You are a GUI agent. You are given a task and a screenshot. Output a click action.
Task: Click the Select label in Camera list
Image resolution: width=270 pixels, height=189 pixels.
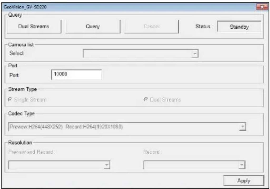17,53
